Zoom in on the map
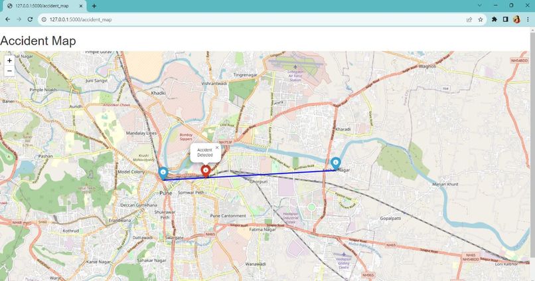 coord(9,60)
